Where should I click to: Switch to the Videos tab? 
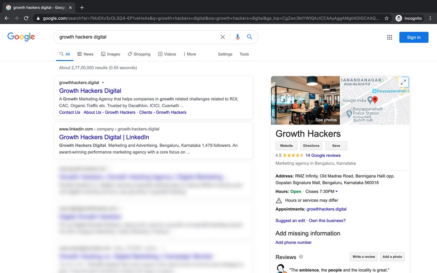tap(167, 54)
